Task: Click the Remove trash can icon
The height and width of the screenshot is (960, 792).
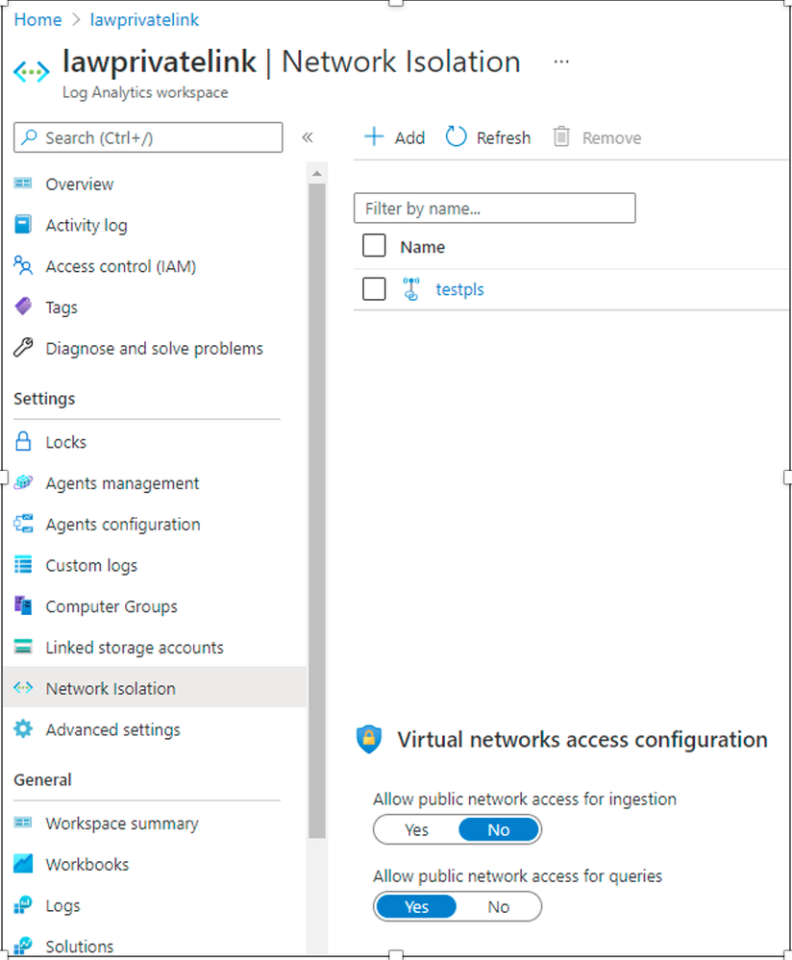Action: pyautogui.click(x=561, y=136)
